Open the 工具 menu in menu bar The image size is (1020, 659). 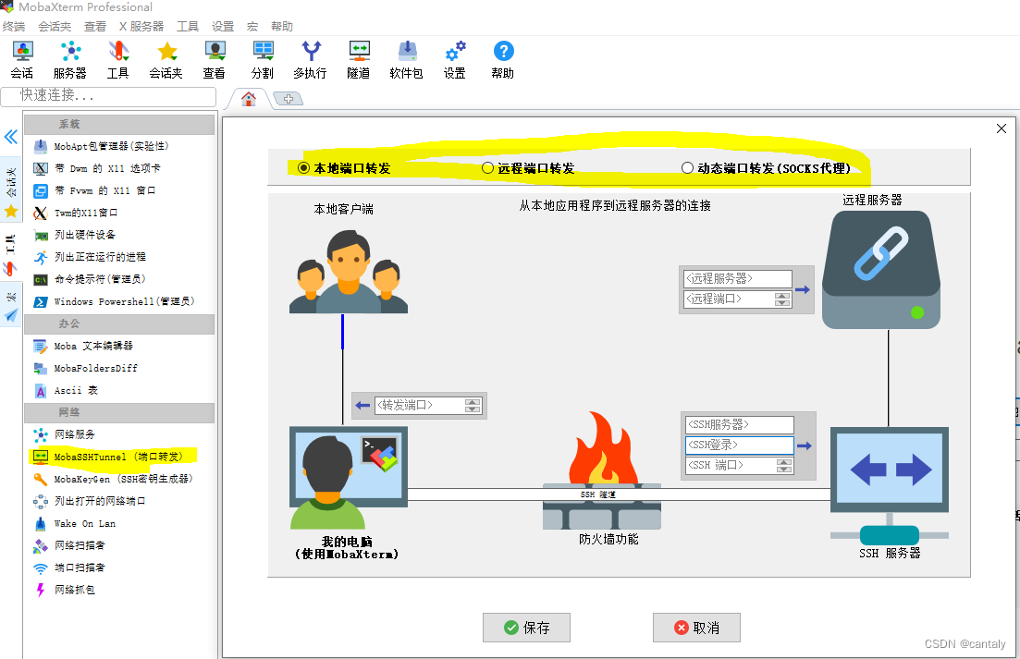tap(188, 27)
